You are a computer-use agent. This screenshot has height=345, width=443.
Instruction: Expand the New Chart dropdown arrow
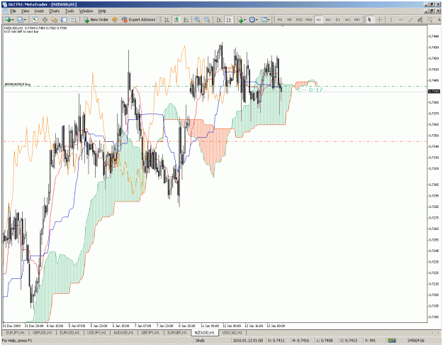click(13, 20)
